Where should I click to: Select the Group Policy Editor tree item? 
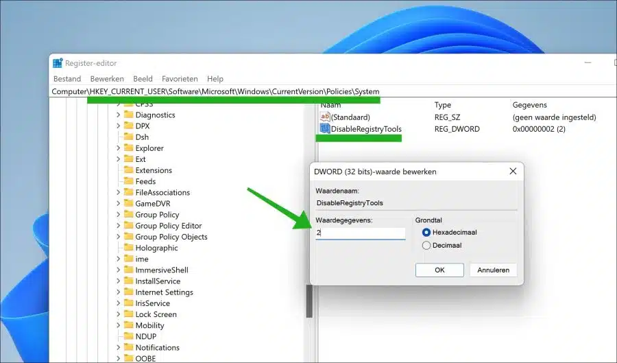(x=169, y=225)
